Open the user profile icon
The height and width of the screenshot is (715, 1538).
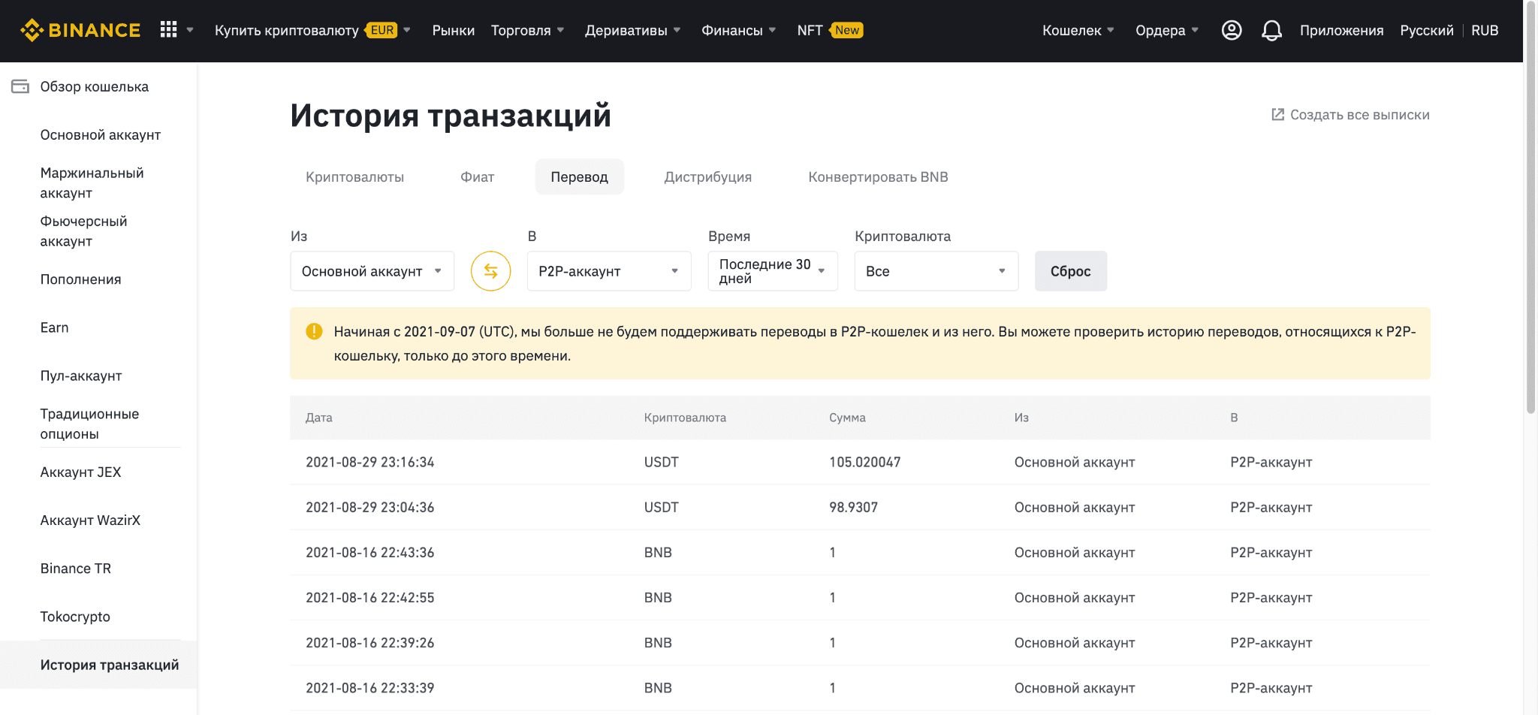1231,30
